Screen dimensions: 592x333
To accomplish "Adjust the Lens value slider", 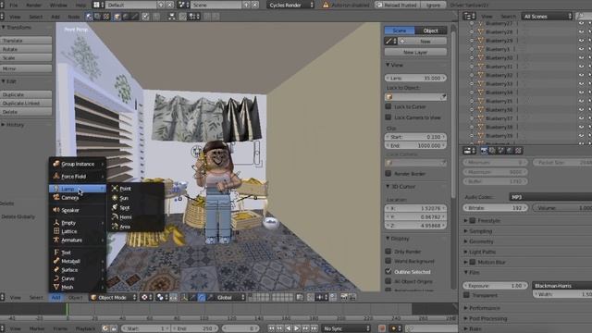I will click(x=415, y=78).
